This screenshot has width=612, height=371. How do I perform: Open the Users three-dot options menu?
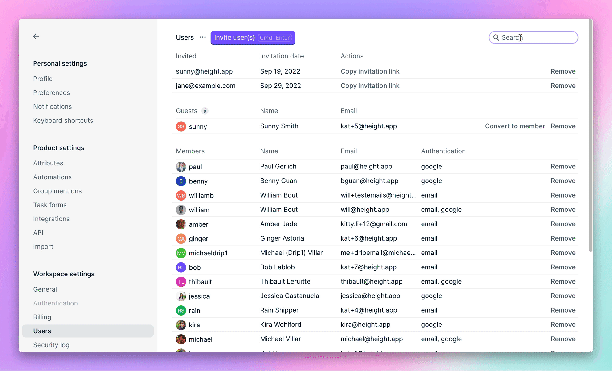pos(202,37)
